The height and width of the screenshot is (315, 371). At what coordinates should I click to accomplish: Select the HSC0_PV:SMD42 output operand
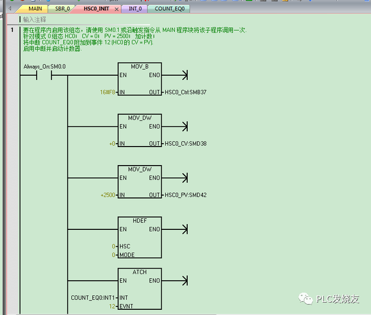(x=185, y=195)
